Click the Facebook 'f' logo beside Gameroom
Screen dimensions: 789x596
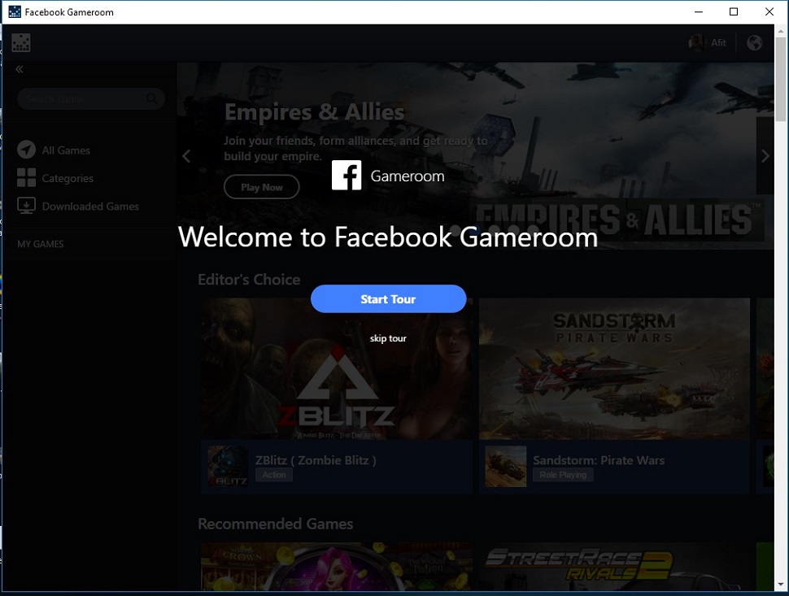click(x=347, y=175)
